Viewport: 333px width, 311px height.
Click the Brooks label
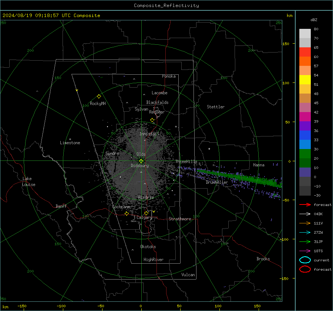click(263, 259)
